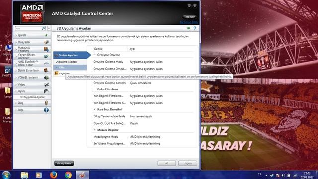Launch Windows Media Player from taskbar

coord(39,175)
